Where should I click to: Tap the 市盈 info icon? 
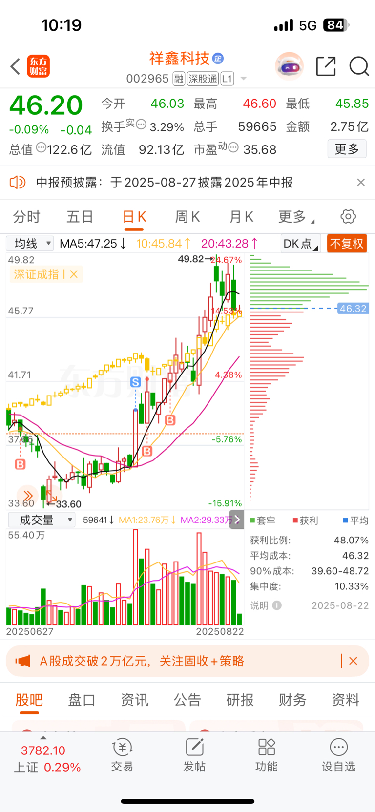[x=233, y=147]
